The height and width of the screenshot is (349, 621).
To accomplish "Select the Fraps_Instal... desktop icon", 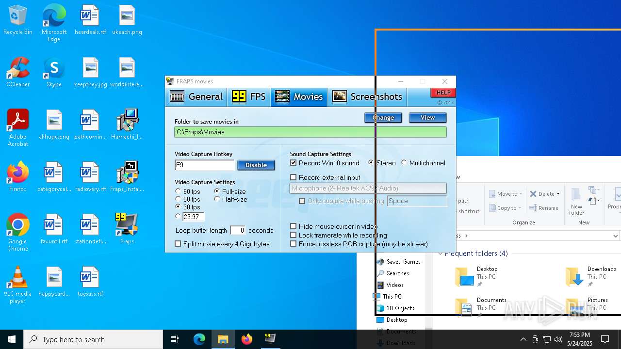I will pos(127,177).
